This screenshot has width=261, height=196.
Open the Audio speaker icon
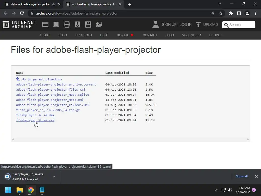coord(77,24)
